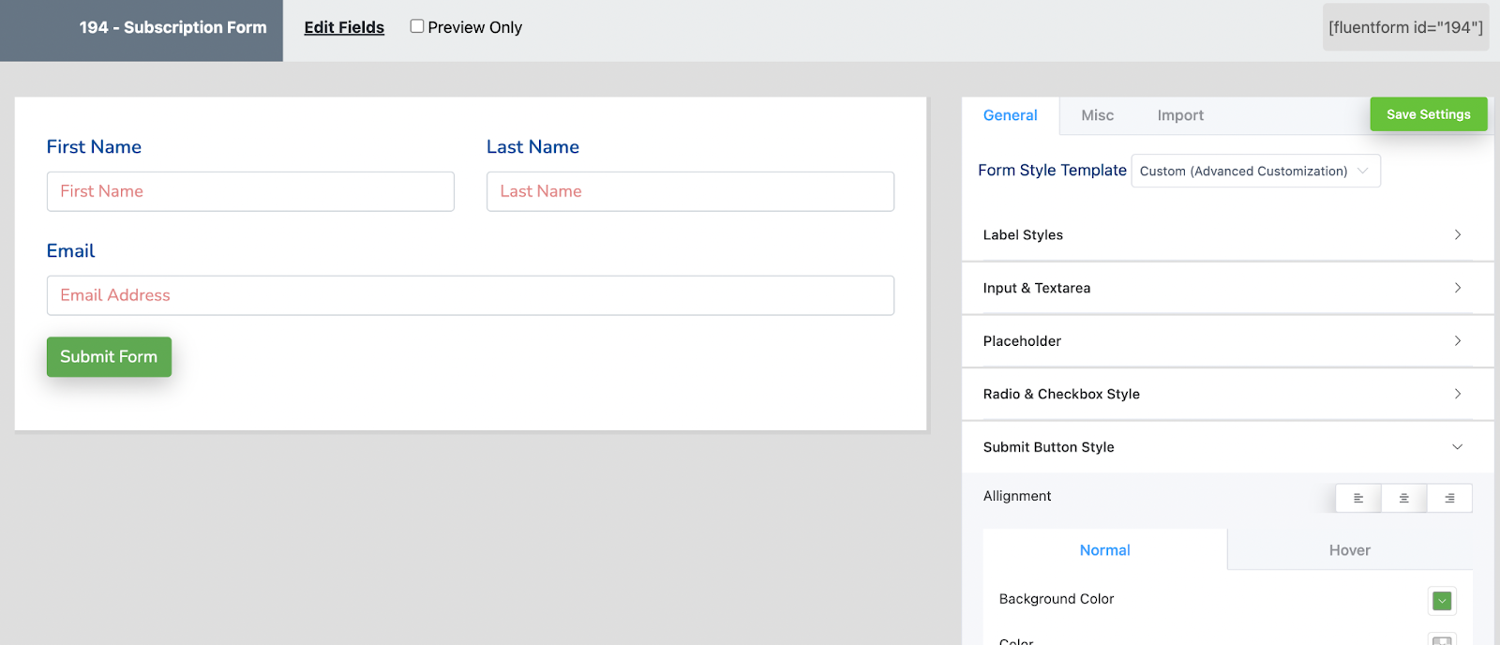Expand the Input & Textarea section chevron
The width and height of the screenshot is (1500, 645).
pyautogui.click(x=1458, y=288)
